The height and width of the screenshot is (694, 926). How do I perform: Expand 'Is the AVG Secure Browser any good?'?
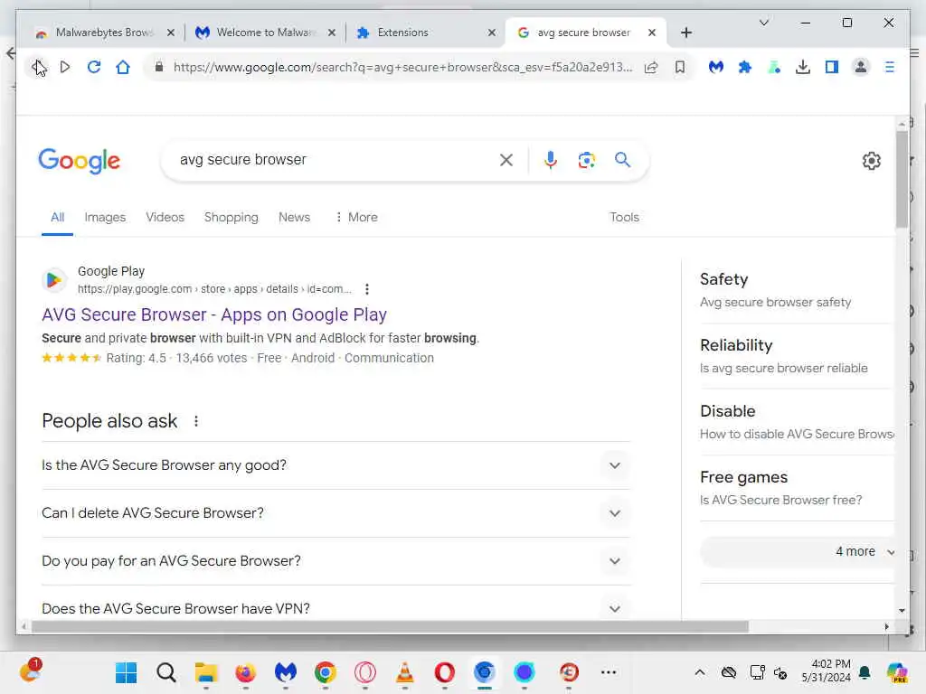[x=335, y=465]
